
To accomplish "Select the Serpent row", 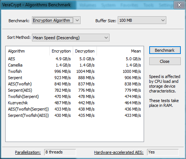I will coord(74,78).
